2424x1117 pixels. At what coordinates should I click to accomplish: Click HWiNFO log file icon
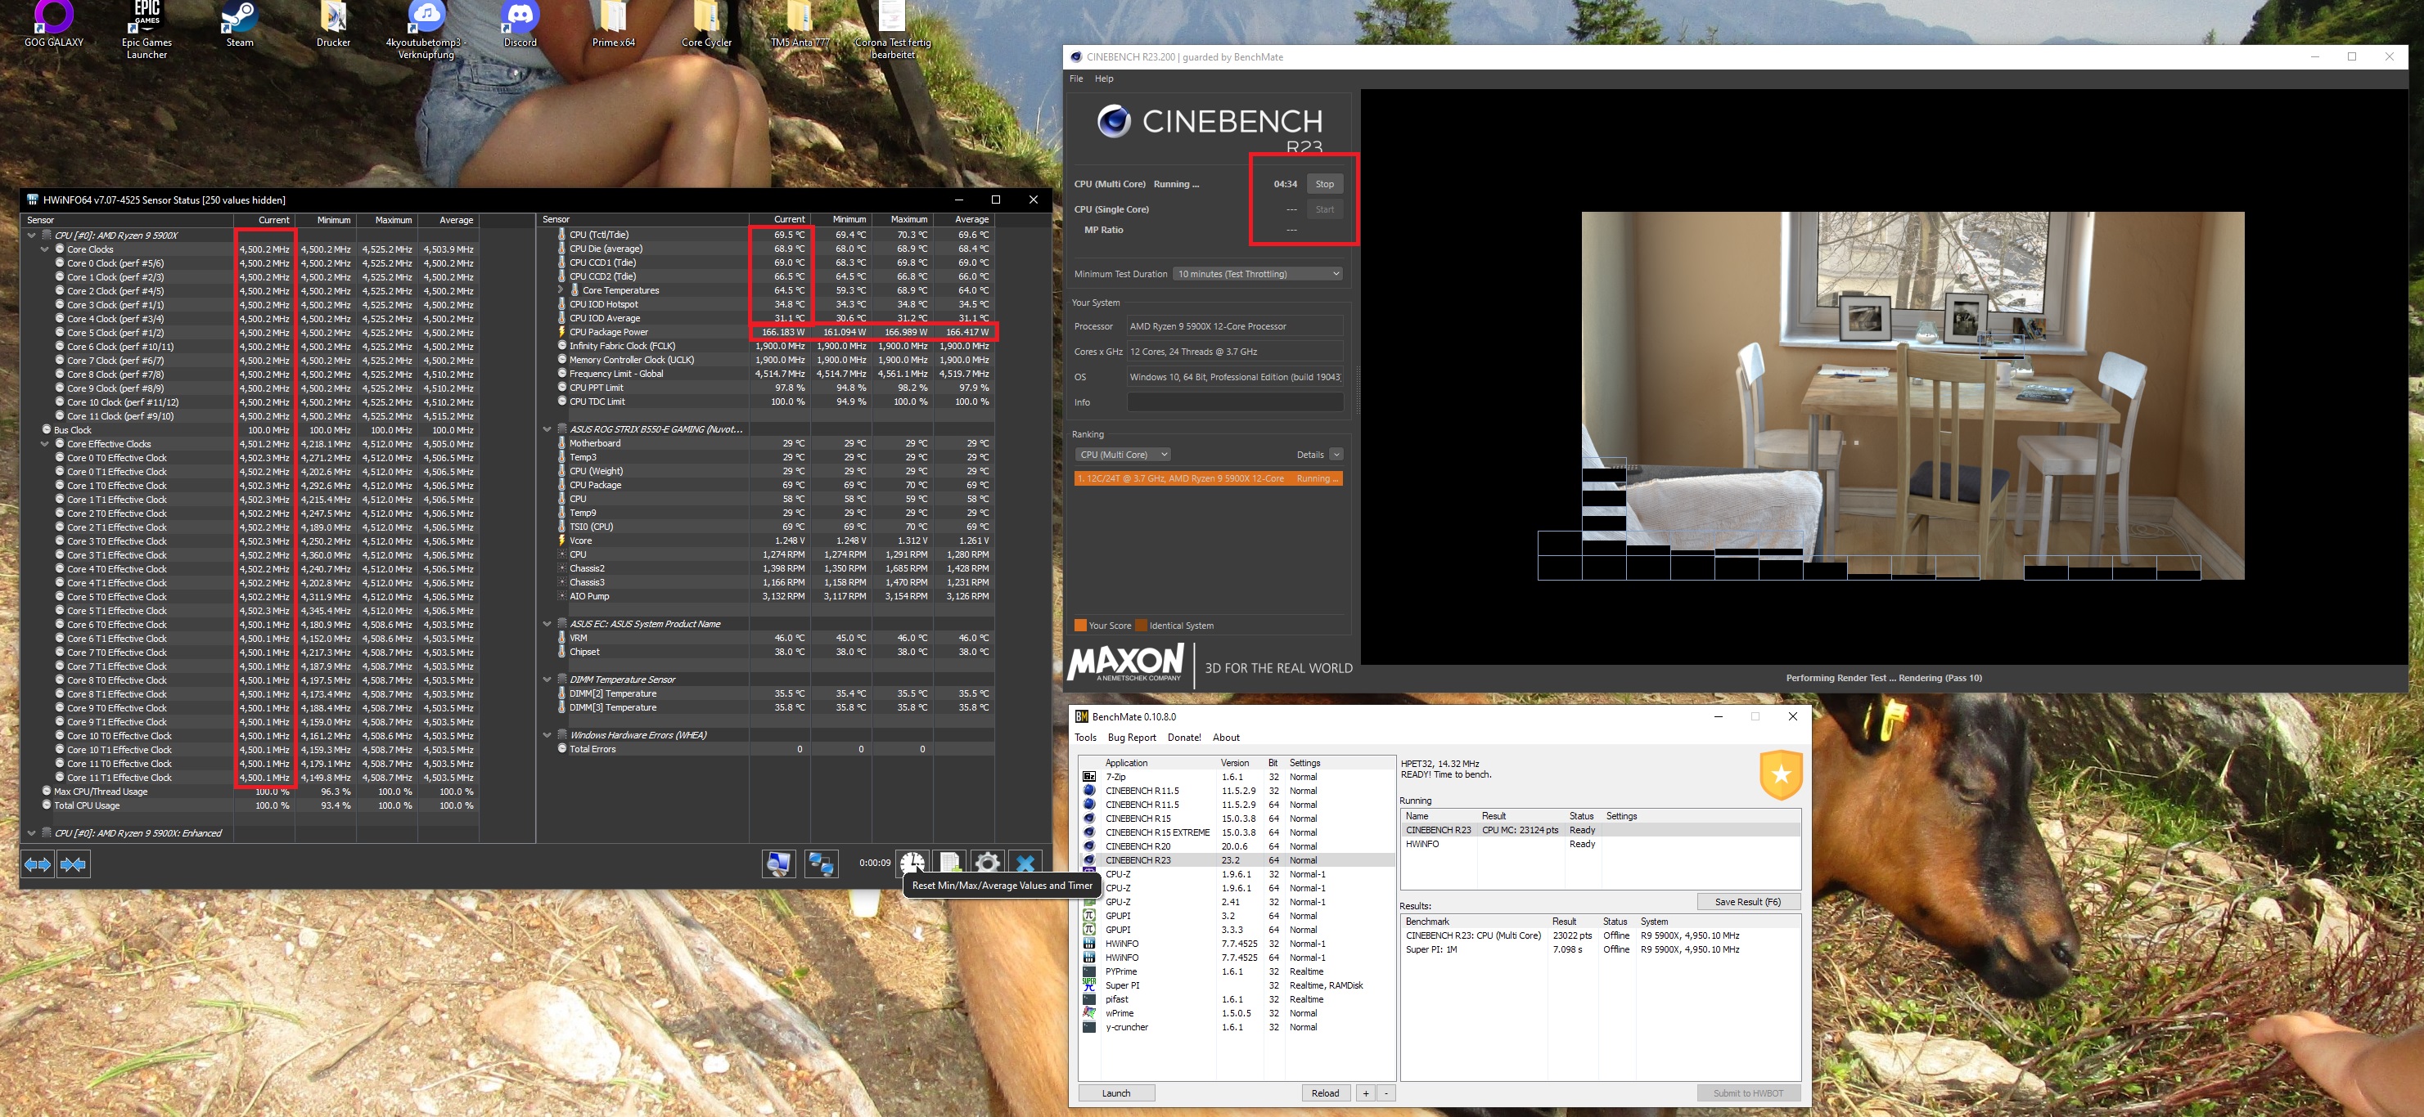coord(949,864)
